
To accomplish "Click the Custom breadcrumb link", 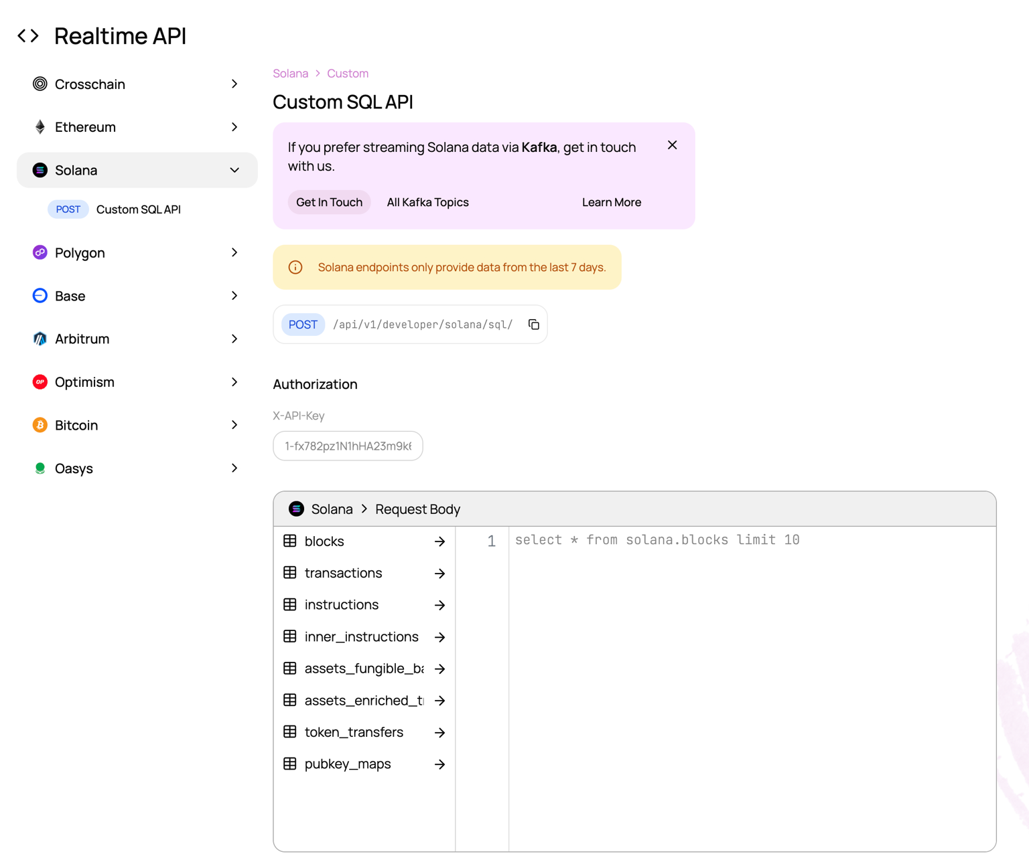I will (x=348, y=74).
